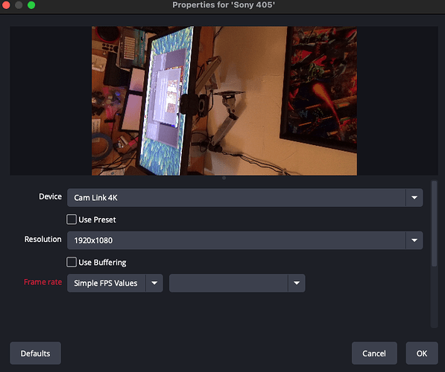Click the vertical scrollbar in the settings panel
Screen dimensions: 445x372
434,224
